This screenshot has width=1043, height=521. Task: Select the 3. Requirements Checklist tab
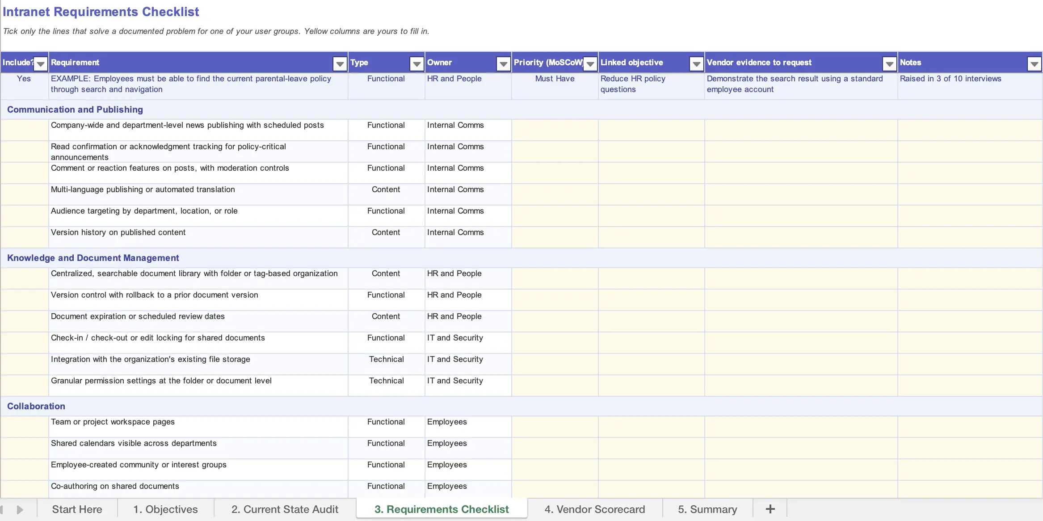click(442, 509)
